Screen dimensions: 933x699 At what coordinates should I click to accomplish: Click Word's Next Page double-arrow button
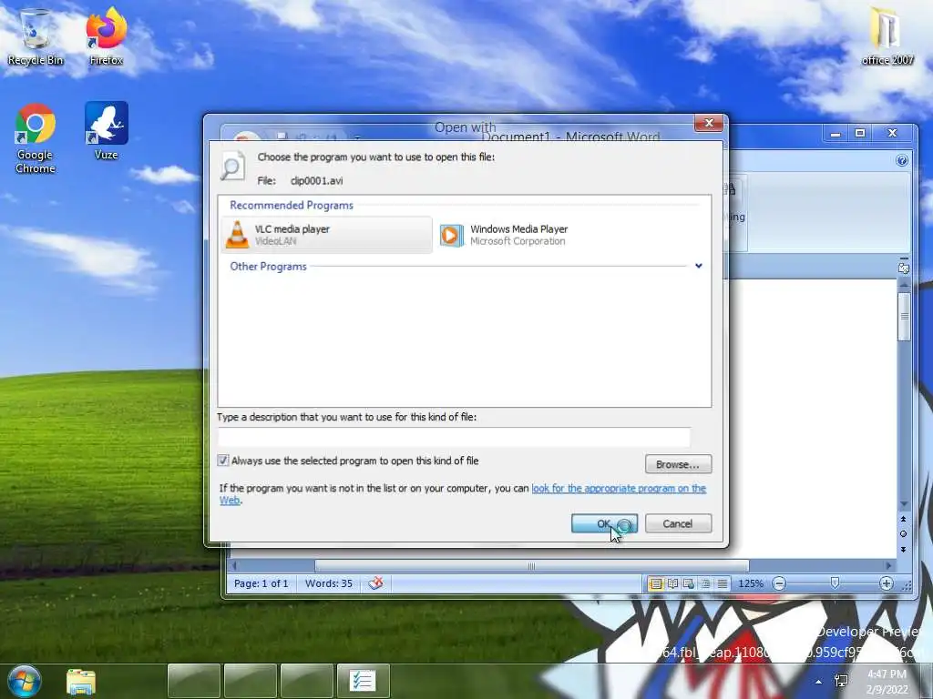point(903,549)
